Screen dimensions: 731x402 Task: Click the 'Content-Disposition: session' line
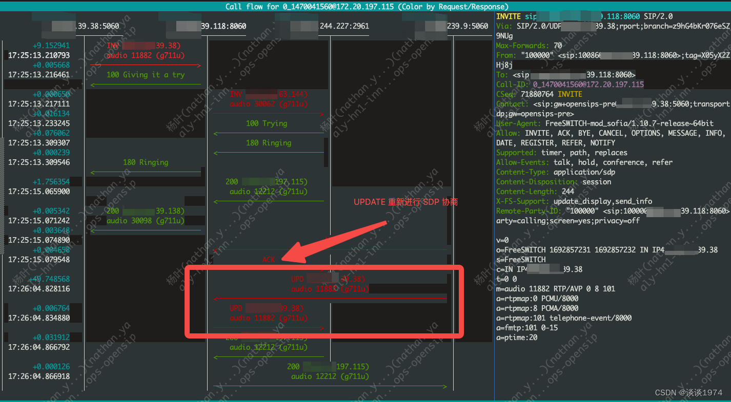tap(554, 182)
